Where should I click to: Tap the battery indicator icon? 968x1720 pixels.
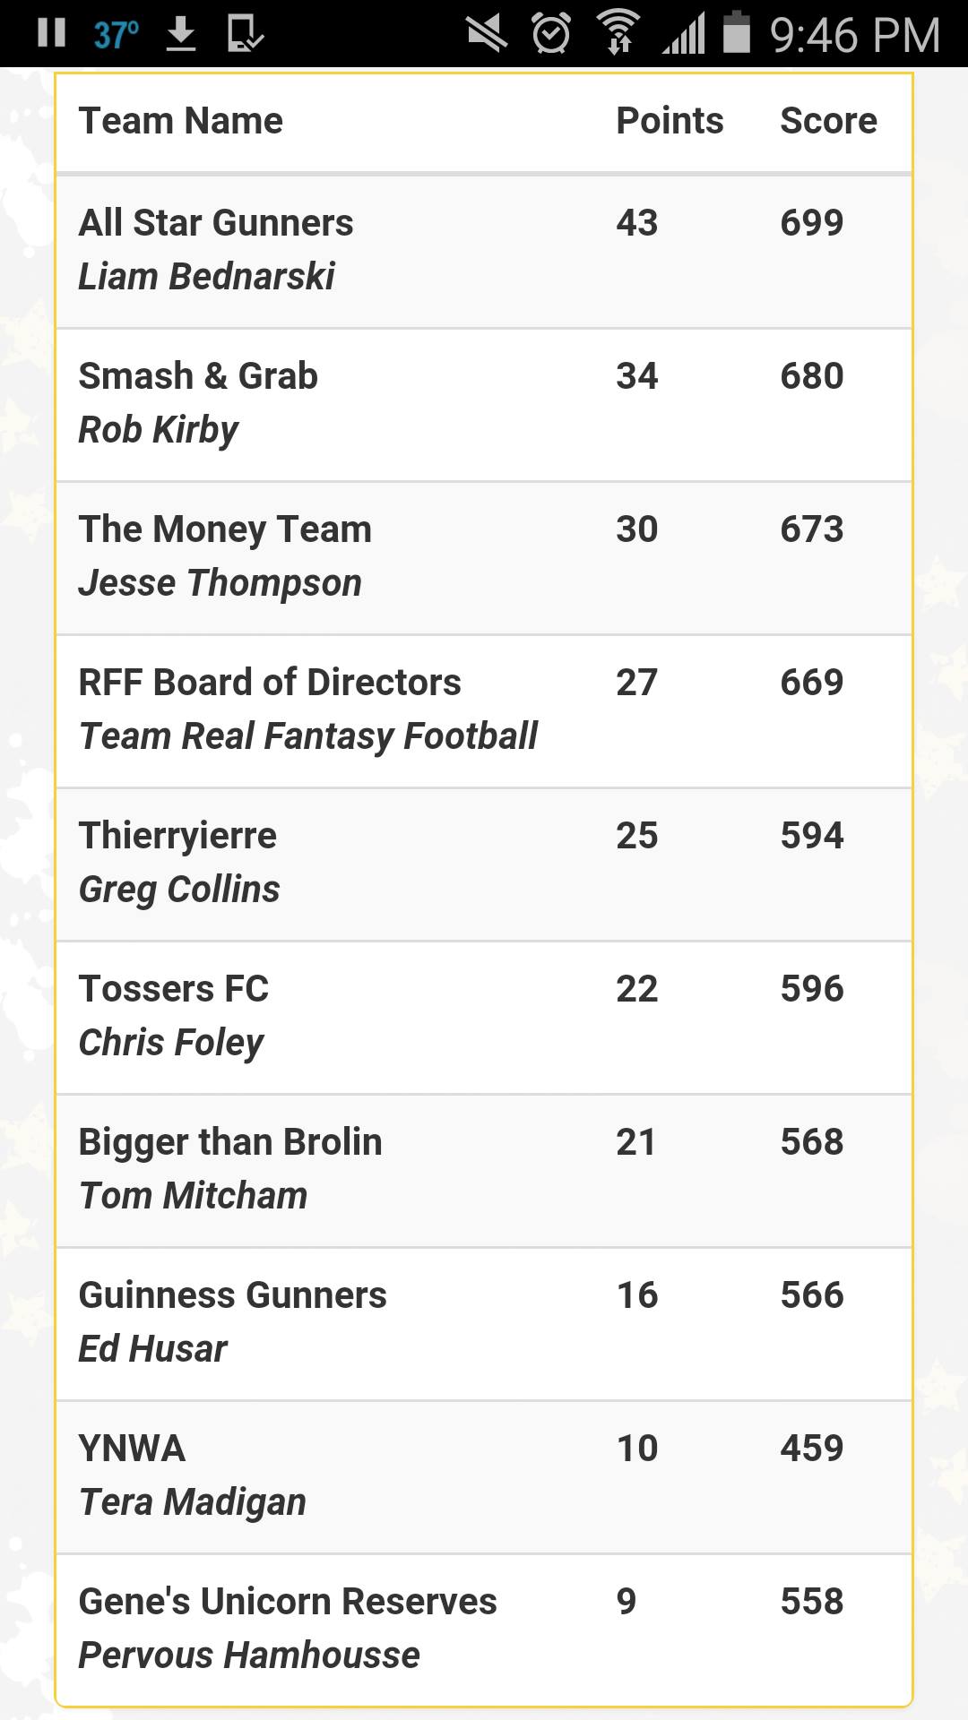737,32
